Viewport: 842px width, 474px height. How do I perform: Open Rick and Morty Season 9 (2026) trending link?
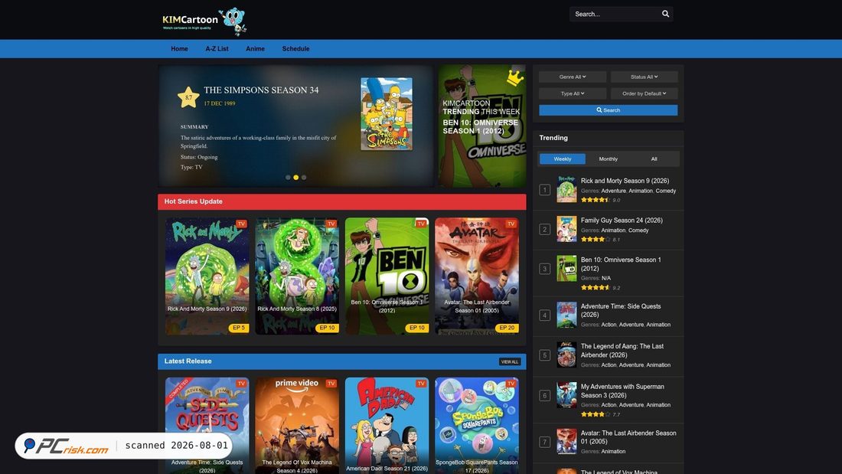tap(625, 181)
